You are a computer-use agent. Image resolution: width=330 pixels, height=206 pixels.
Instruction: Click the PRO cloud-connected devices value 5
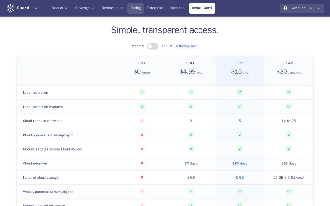pos(240,121)
